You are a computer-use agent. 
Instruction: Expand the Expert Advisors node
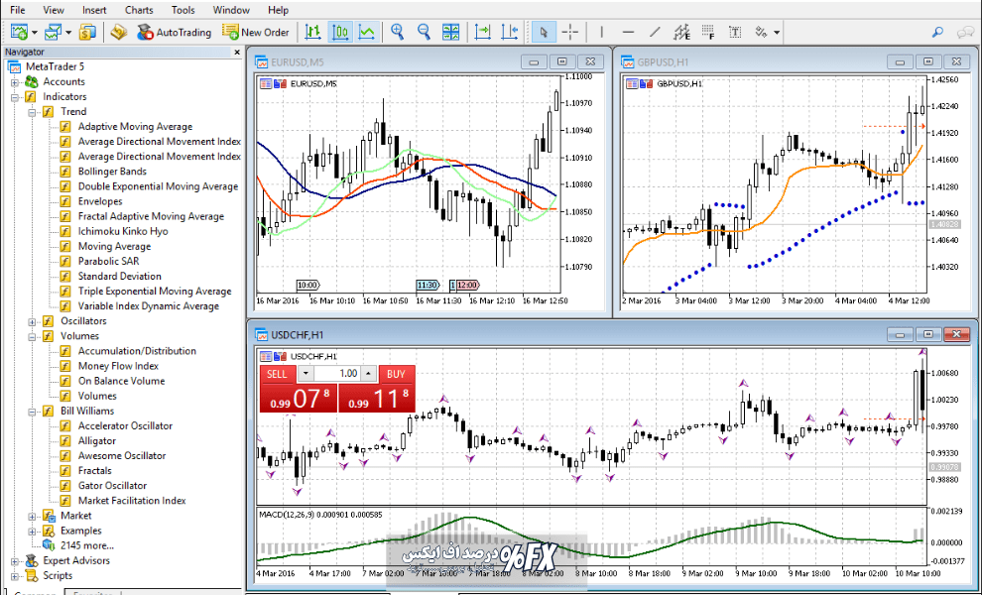[15, 561]
